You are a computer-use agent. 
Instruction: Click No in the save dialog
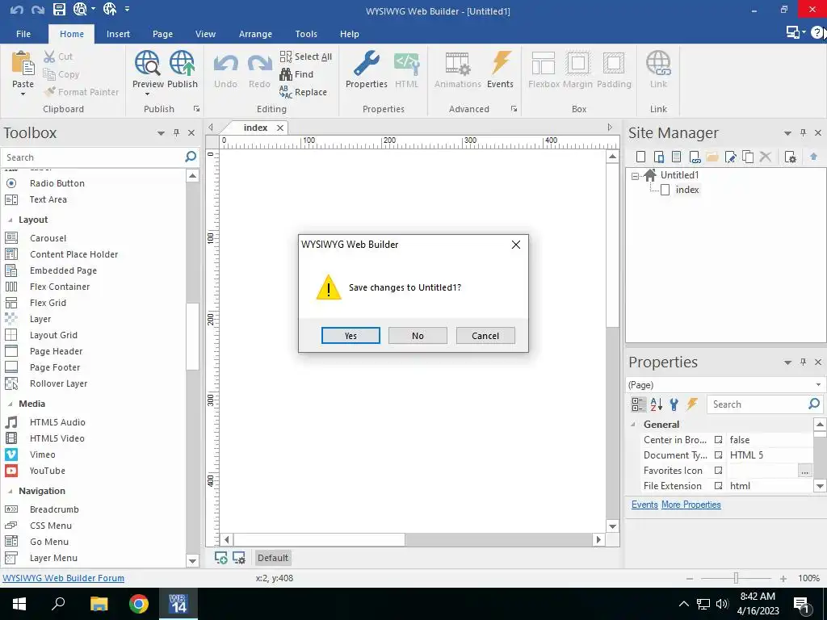pos(418,336)
